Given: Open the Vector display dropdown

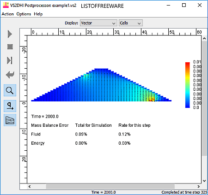Looking at the screenshot, I should coord(98,23).
